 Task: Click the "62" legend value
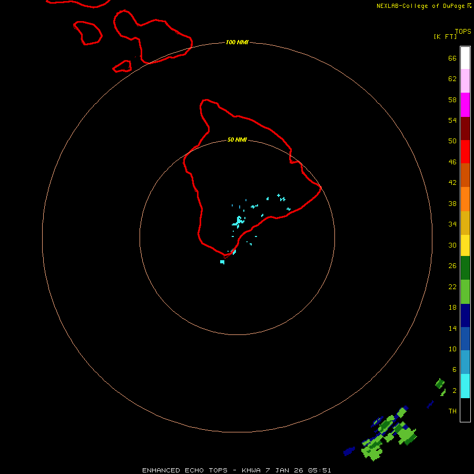coord(452,79)
